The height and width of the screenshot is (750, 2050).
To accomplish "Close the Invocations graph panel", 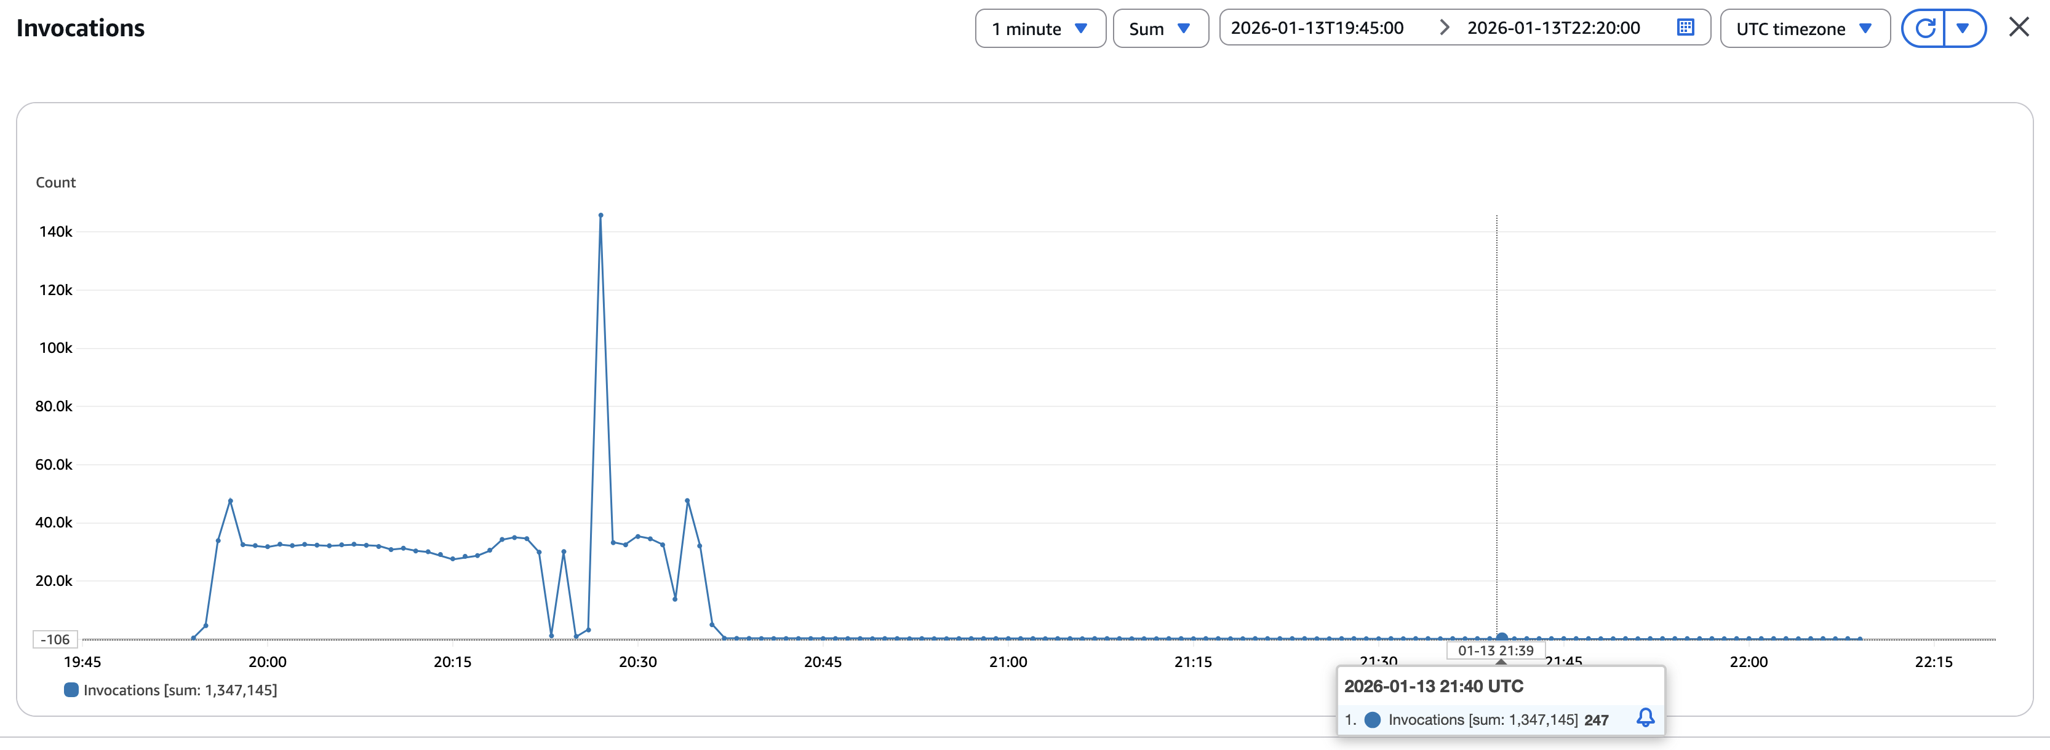I will pyautogui.click(x=2019, y=27).
